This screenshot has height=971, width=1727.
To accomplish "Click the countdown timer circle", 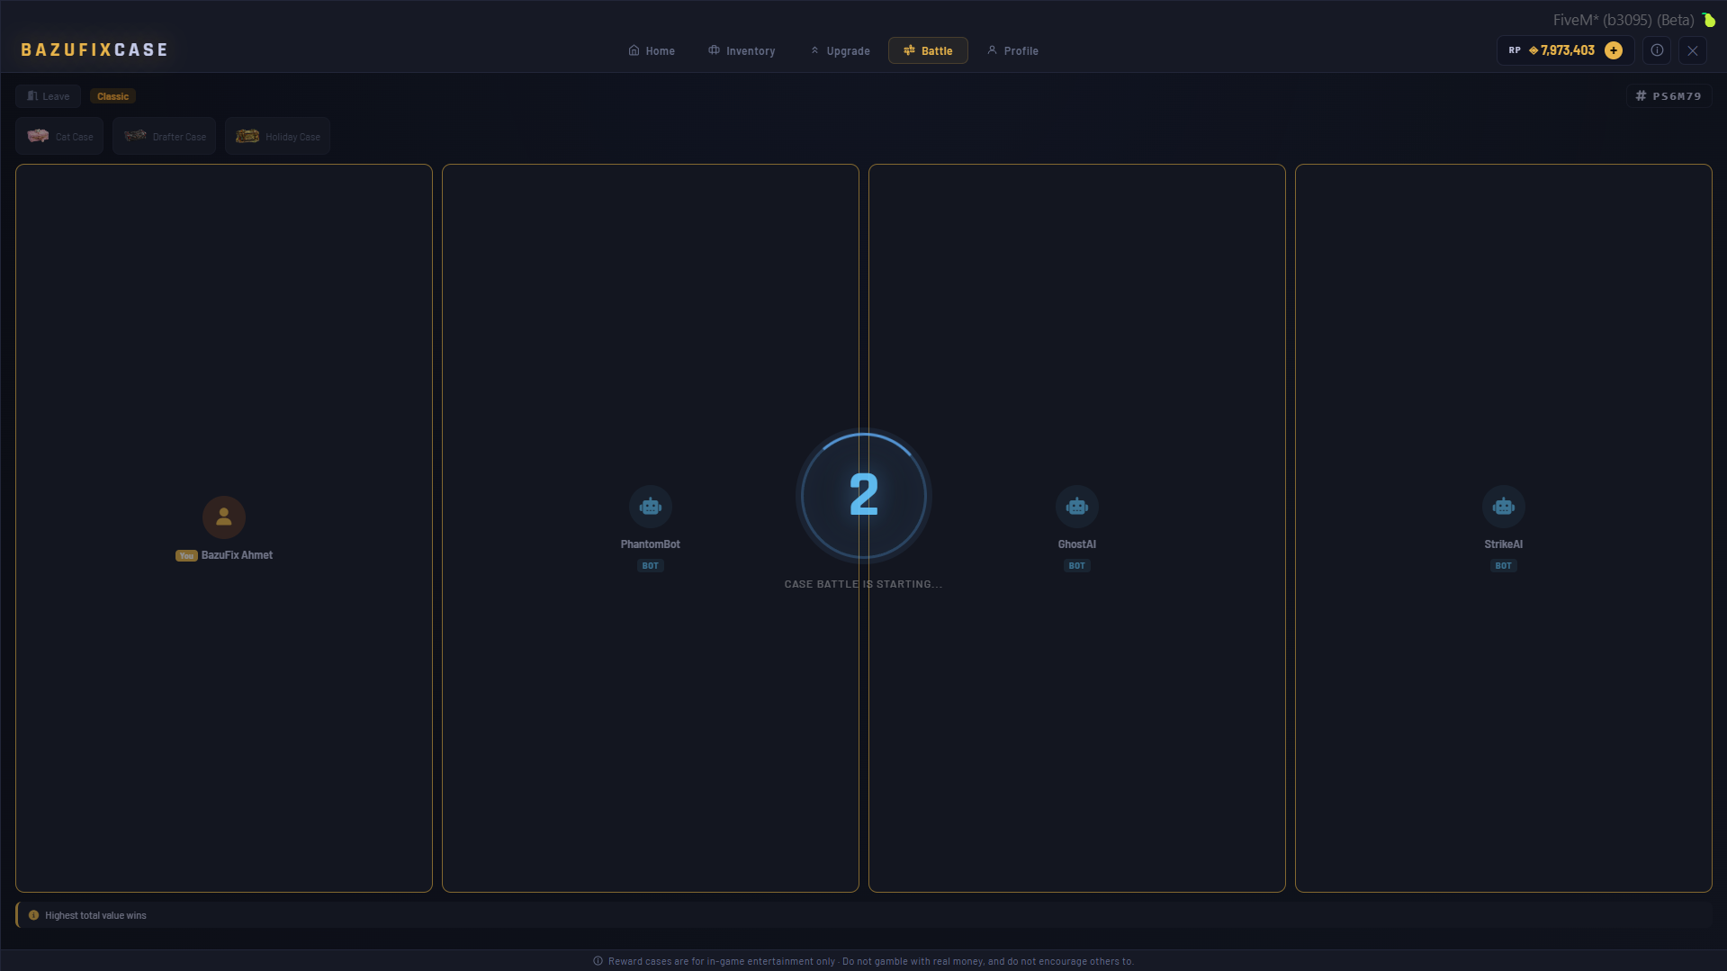I will pos(864,496).
